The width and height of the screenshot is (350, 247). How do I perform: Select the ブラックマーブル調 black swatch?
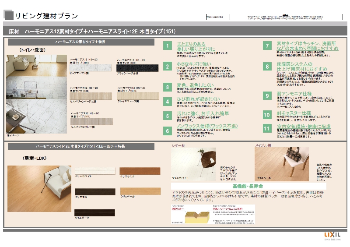[137, 68]
